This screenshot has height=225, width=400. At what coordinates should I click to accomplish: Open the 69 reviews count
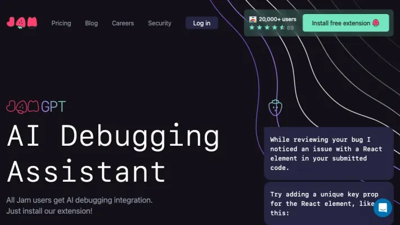(290, 28)
